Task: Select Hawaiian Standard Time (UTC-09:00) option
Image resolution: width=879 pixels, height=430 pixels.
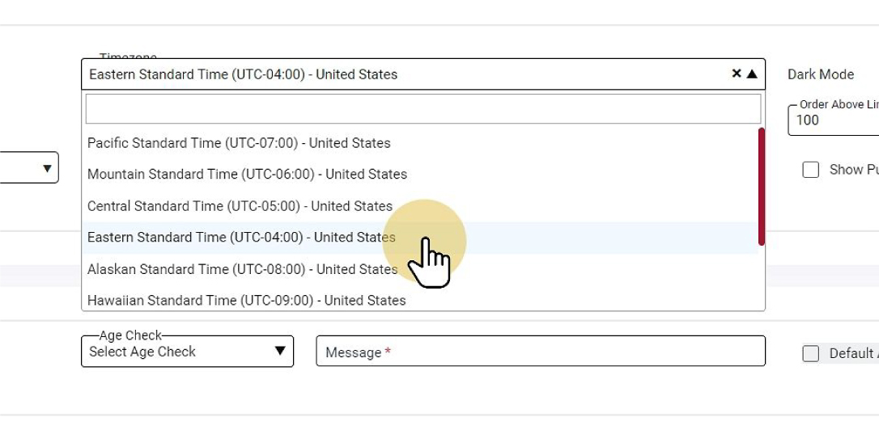Action: (246, 301)
